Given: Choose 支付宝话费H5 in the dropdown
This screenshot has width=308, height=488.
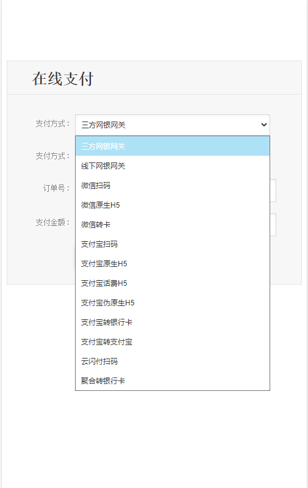Looking at the screenshot, I should tap(173, 283).
